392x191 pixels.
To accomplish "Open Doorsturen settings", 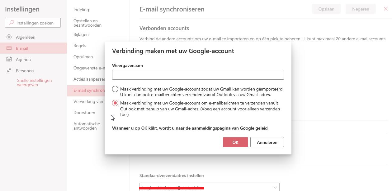I will [x=84, y=113].
